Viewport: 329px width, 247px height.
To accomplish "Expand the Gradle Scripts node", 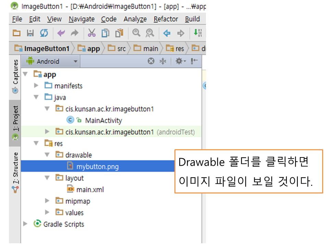I will pos(25,224).
